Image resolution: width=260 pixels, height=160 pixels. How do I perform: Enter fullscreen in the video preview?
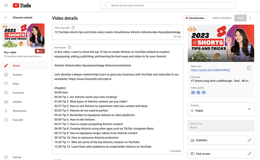tap(249, 58)
